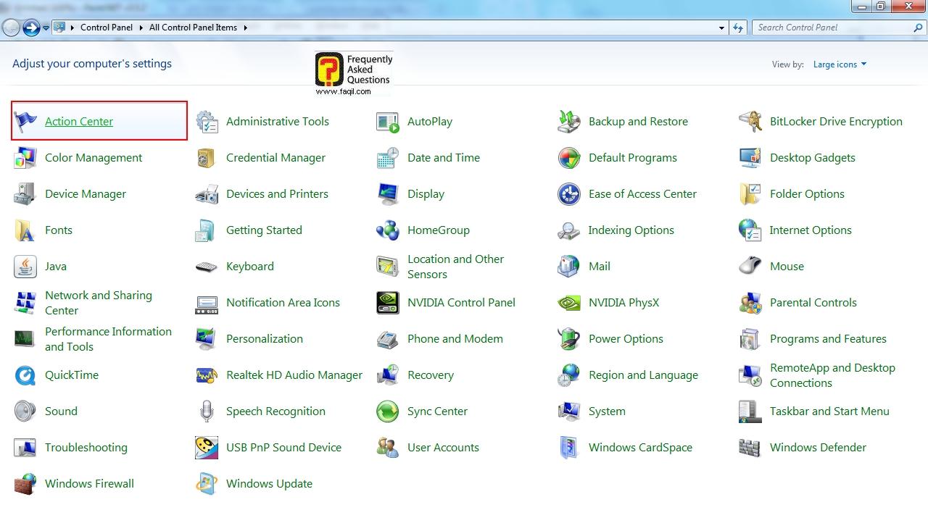Open the User Accounts link
The width and height of the screenshot is (928, 510).
(x=443, y=448)
